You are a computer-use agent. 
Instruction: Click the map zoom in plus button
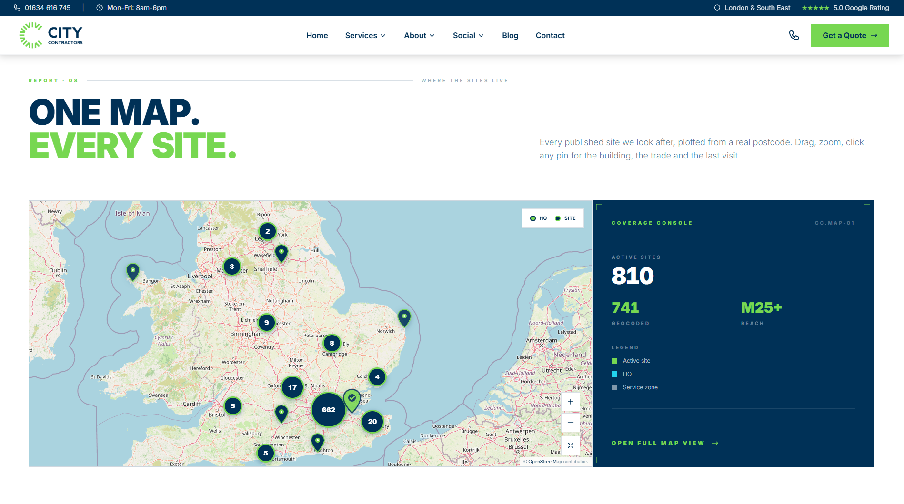[571, 402]
